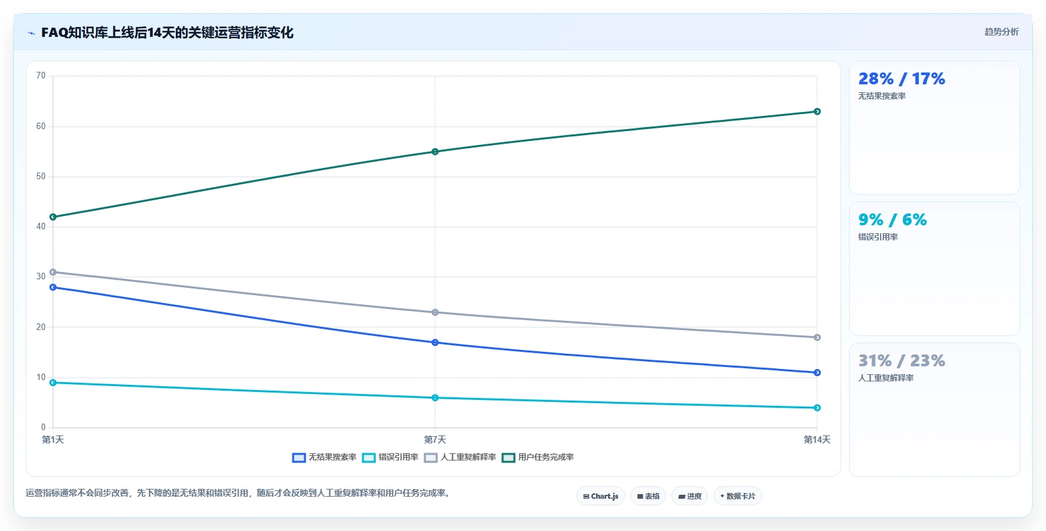Click 人工重复解释率 point at 第14天
This screenshot has height=531, width=1046.
pos(817,337)
